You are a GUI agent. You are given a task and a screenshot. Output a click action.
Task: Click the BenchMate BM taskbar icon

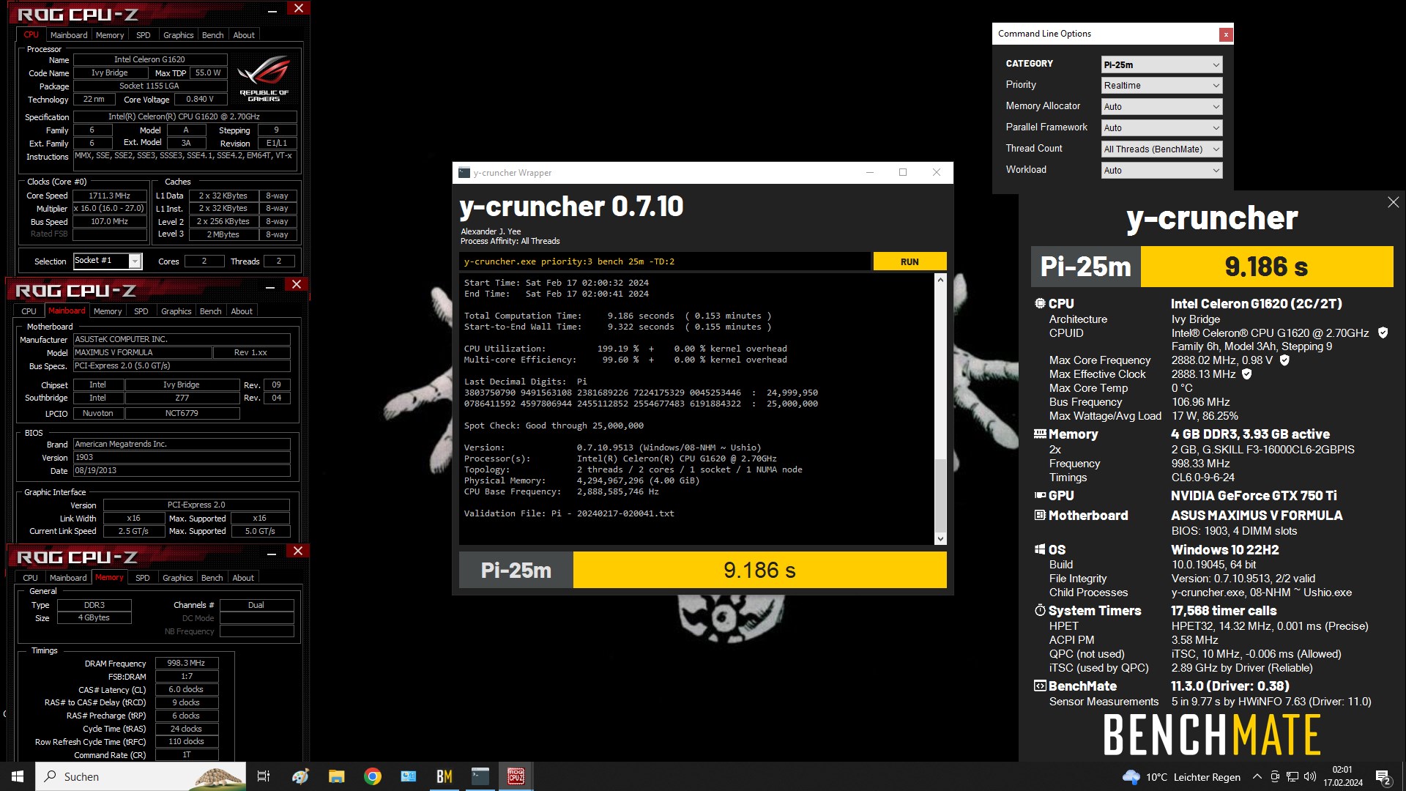[444, 776]
